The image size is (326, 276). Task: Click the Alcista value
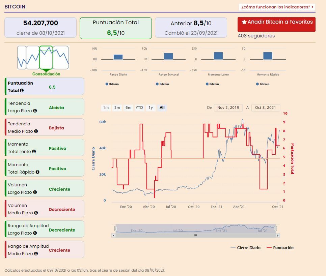56,108
